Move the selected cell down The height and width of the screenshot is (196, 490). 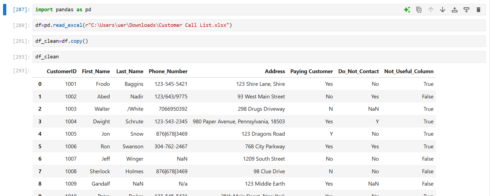pos(443,10)
